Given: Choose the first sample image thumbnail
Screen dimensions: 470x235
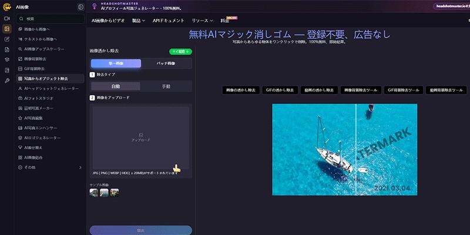Looking at the screenshot, I should tap(94, 193).
